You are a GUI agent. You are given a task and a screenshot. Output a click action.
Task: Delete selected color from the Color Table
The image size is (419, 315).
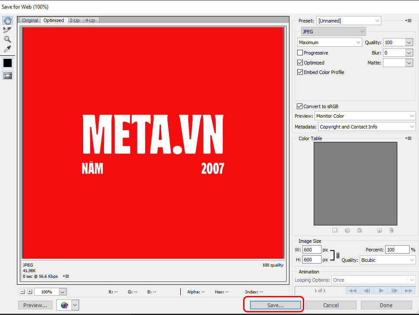click(x=391, y=230)
